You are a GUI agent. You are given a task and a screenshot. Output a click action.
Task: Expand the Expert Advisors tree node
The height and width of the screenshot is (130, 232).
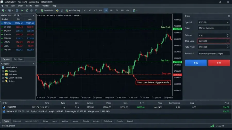pos(3,78)
